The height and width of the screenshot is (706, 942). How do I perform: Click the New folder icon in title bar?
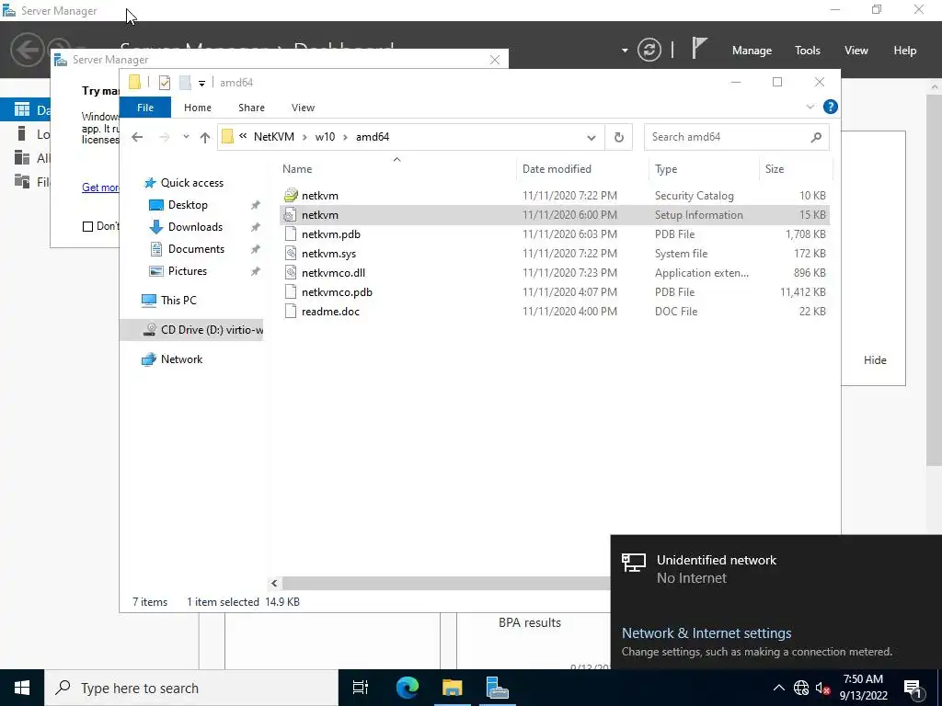185,82
